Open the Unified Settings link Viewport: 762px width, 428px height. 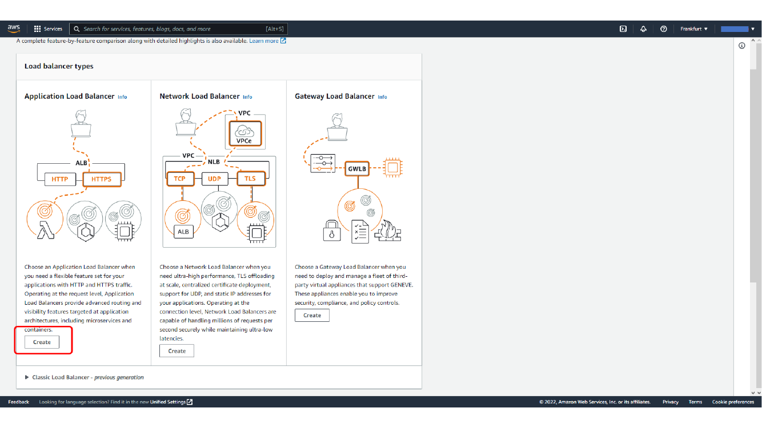click(x=168, y=402)
